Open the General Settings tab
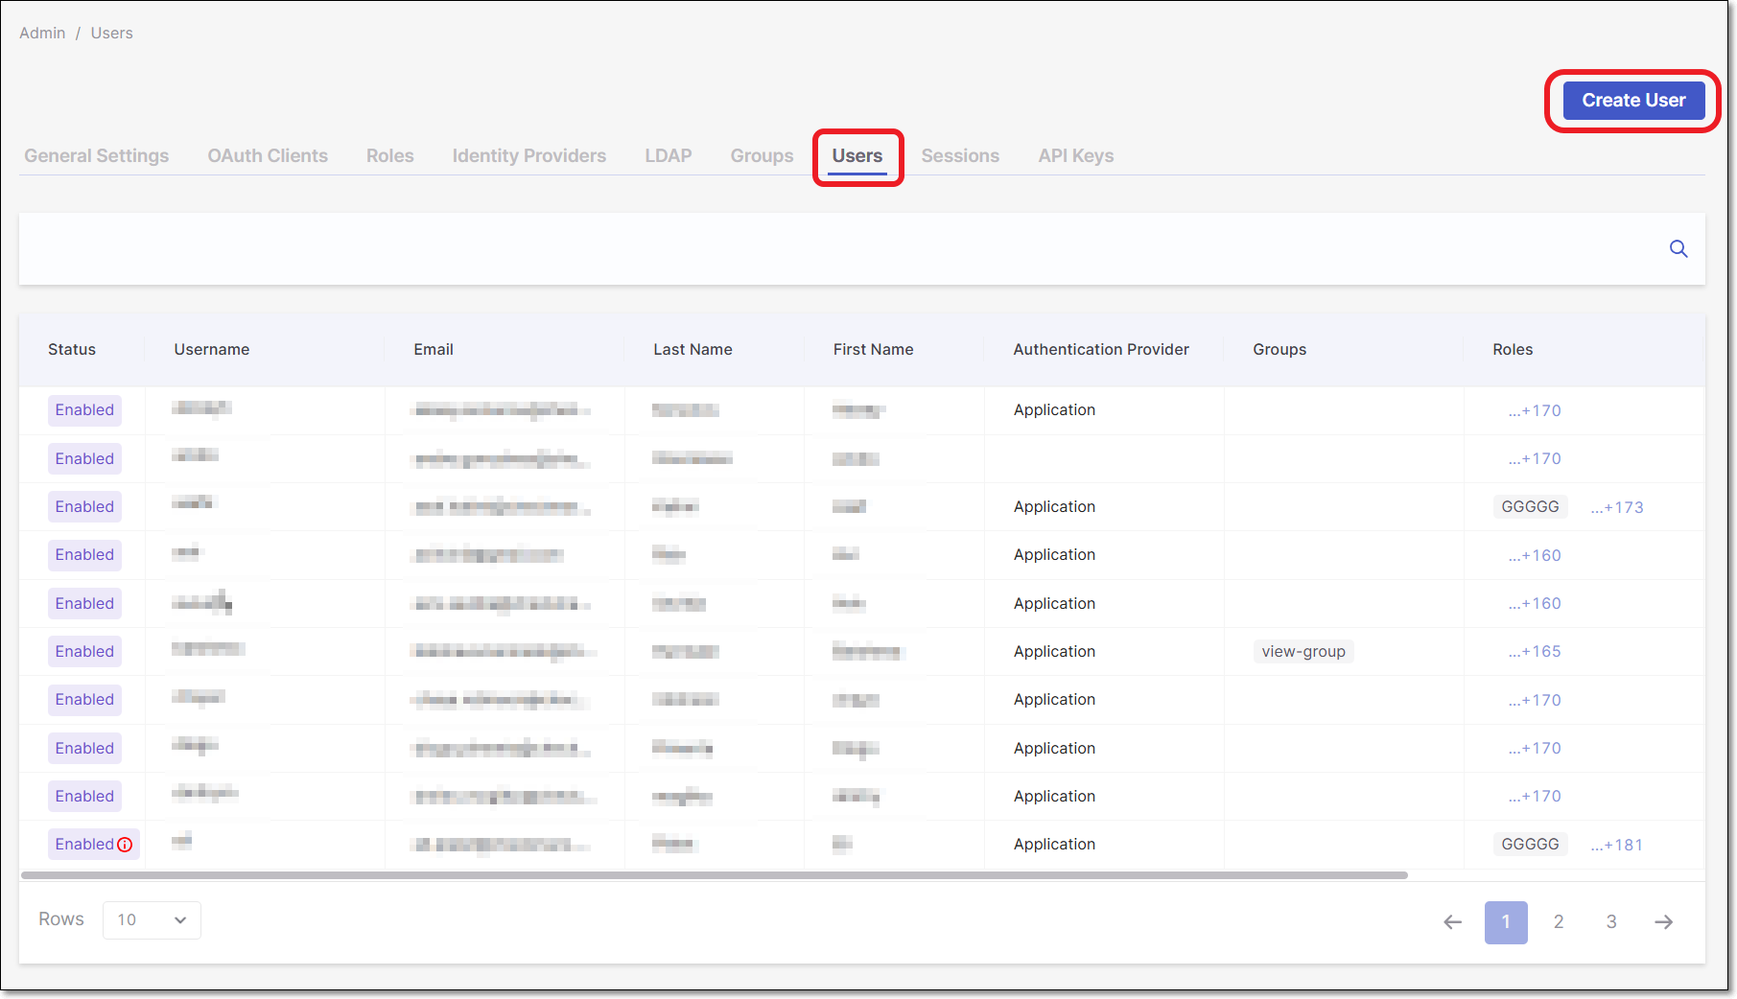 click(97, 156)
